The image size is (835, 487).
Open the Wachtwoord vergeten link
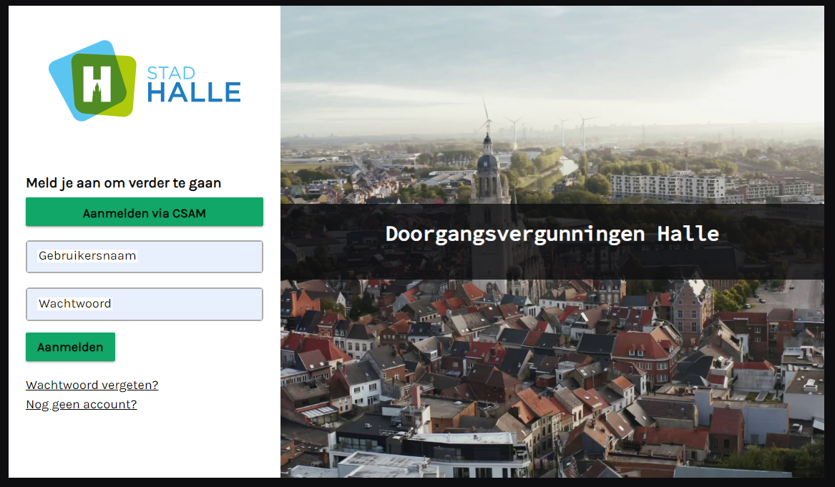coord(92,385)
